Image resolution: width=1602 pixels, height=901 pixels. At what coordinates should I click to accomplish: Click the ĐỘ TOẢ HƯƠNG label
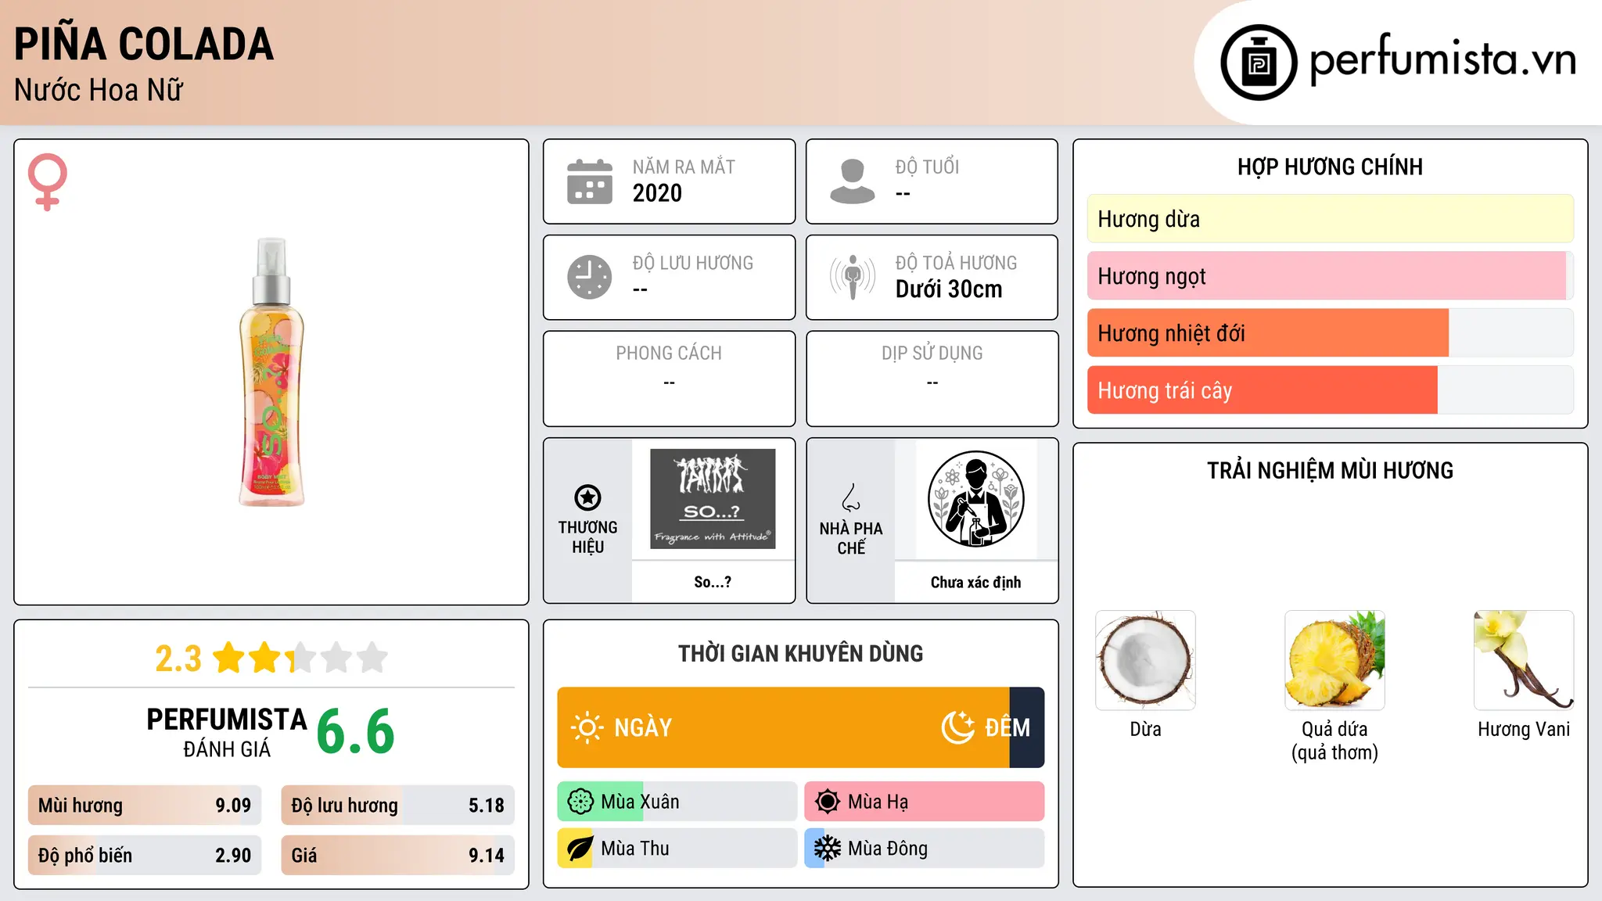[956, 263]
